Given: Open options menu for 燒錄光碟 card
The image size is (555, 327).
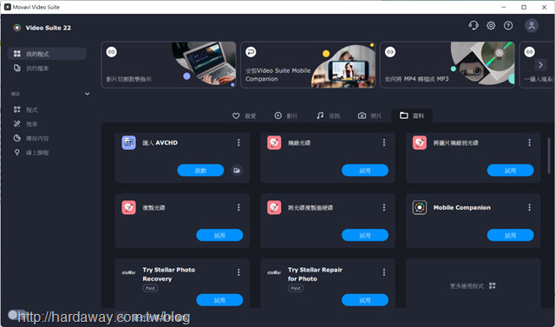Looking at the screenshot, I should [x=384, y=142].
